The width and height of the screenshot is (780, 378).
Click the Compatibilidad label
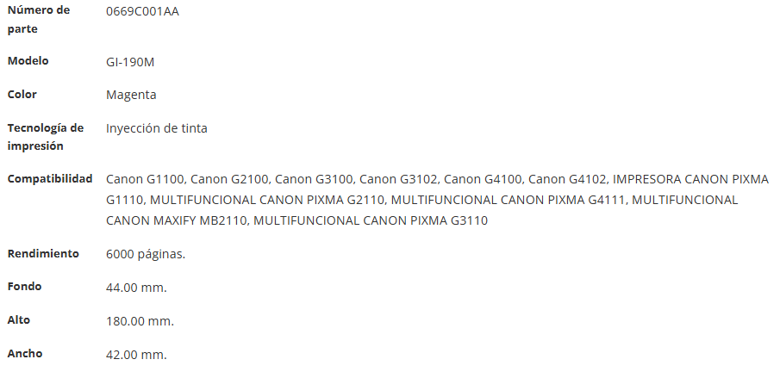click(x=50, y=178)
